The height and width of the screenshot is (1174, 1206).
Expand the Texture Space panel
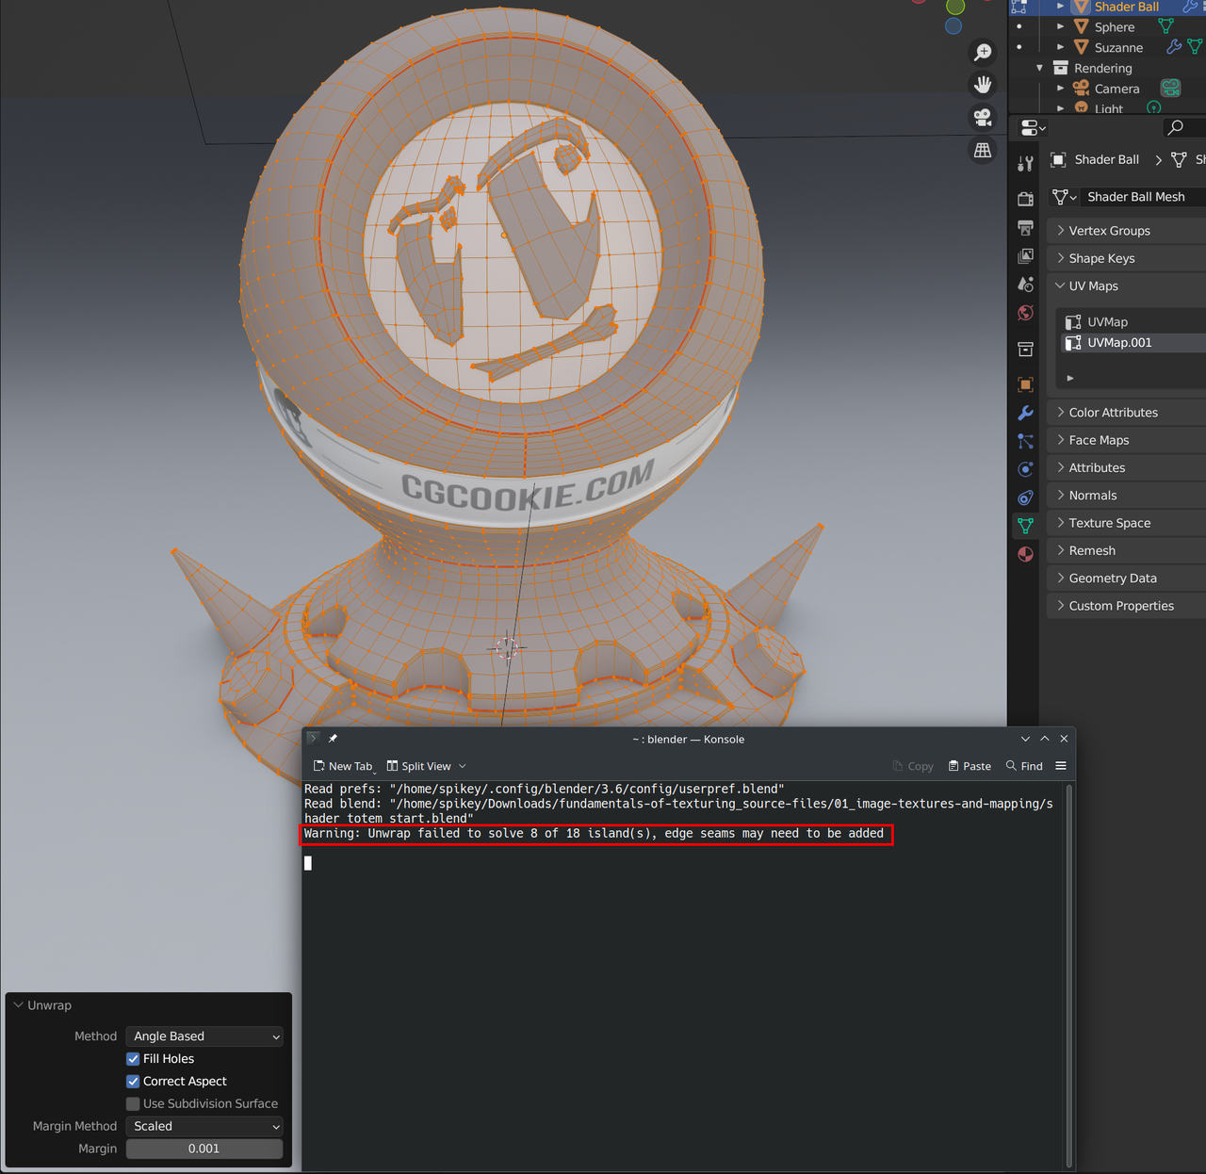point(1061,523)
